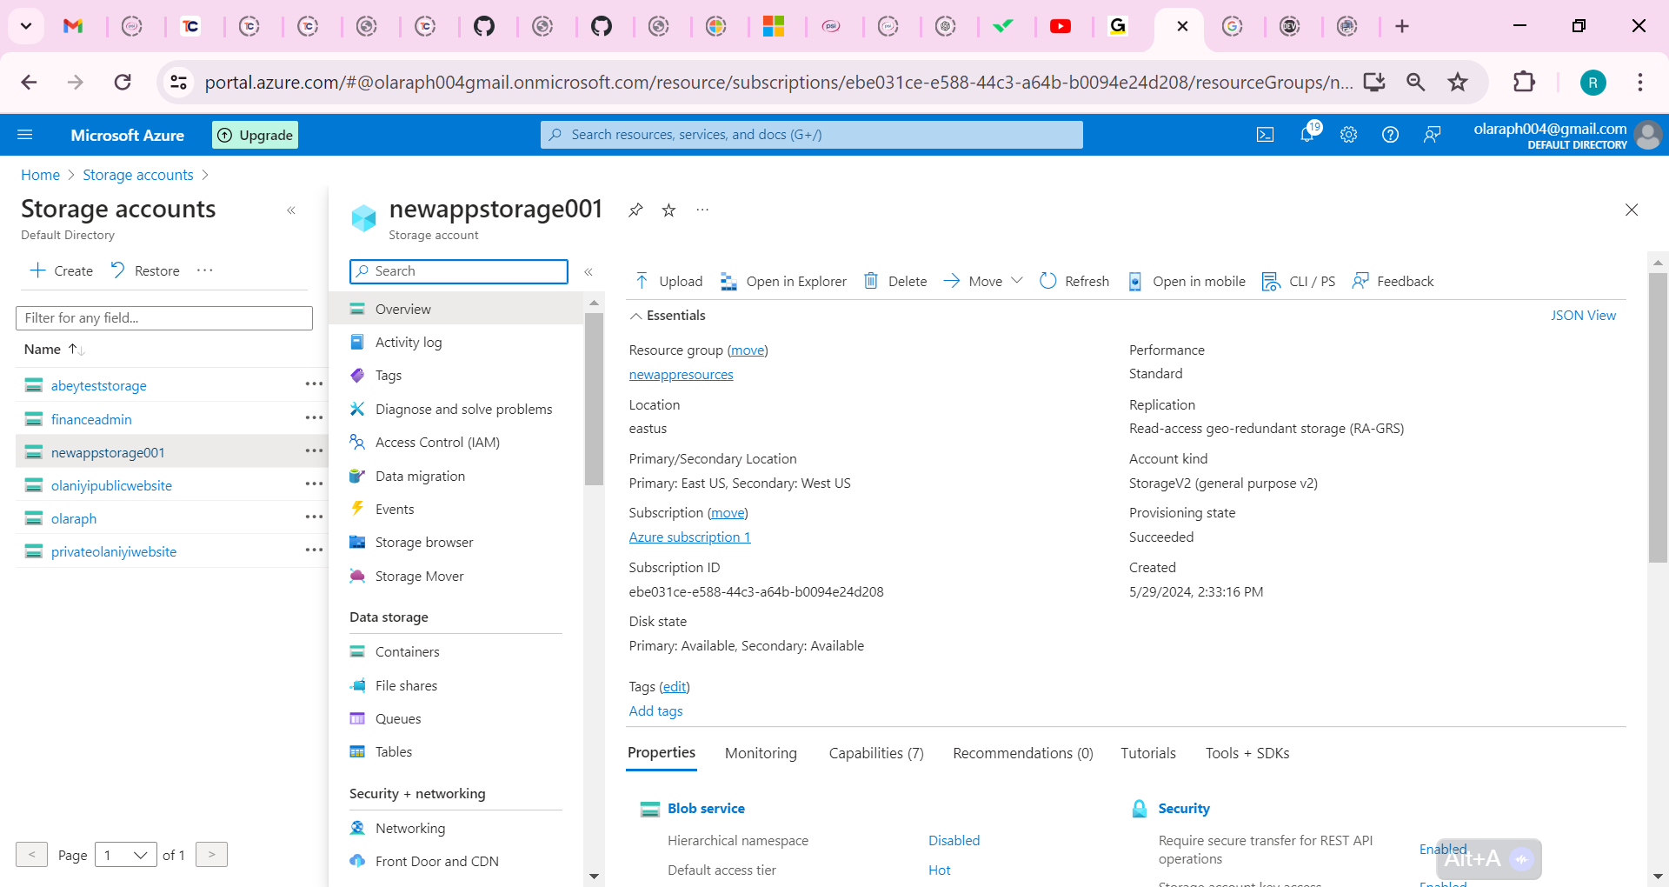
Task: Open the CLI / PS option
Action: [1299, 281]
